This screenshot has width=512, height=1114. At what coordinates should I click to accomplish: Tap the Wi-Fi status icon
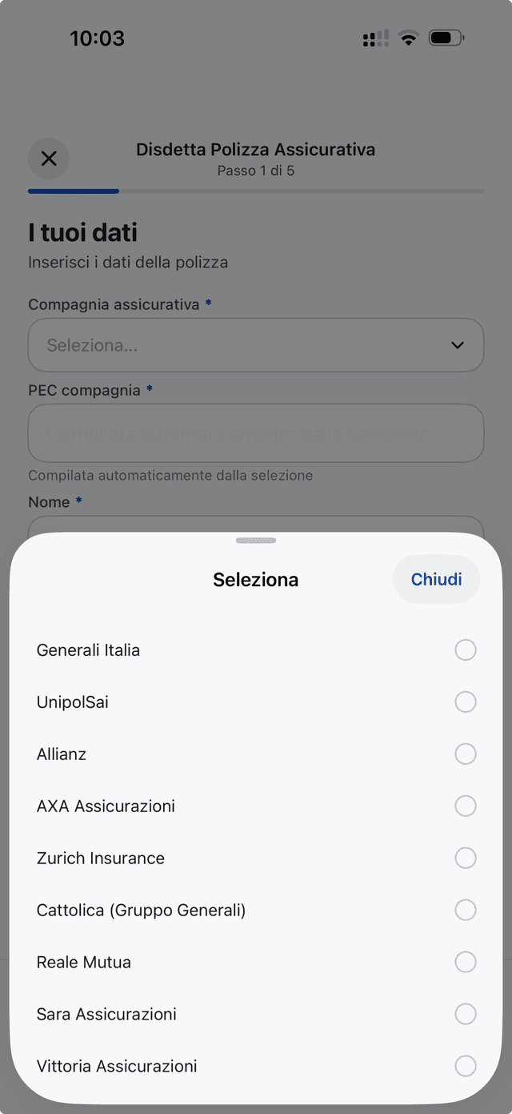click(x=409, y=38)
